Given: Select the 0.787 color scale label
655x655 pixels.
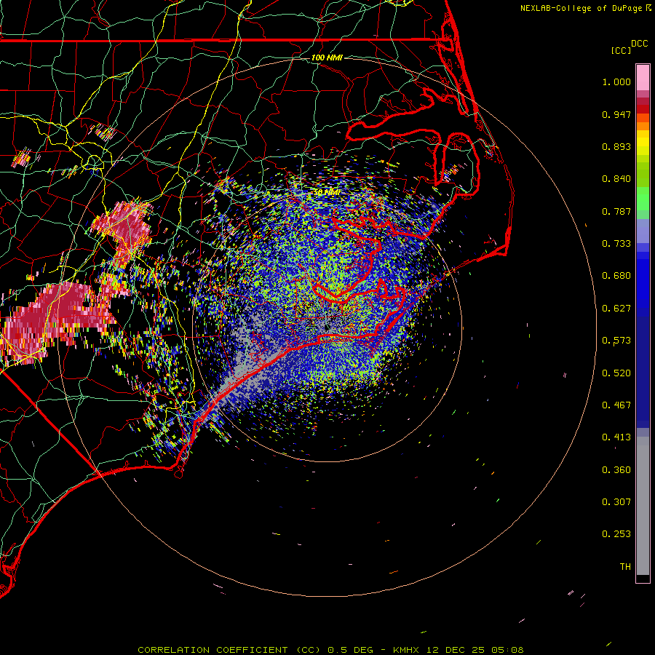Looking at the screenshot, I should (616, 211).
